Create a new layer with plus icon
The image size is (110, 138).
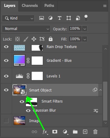(85, 132)
